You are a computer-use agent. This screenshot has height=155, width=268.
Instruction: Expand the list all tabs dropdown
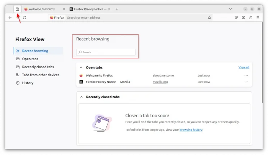tap(230, 9)
